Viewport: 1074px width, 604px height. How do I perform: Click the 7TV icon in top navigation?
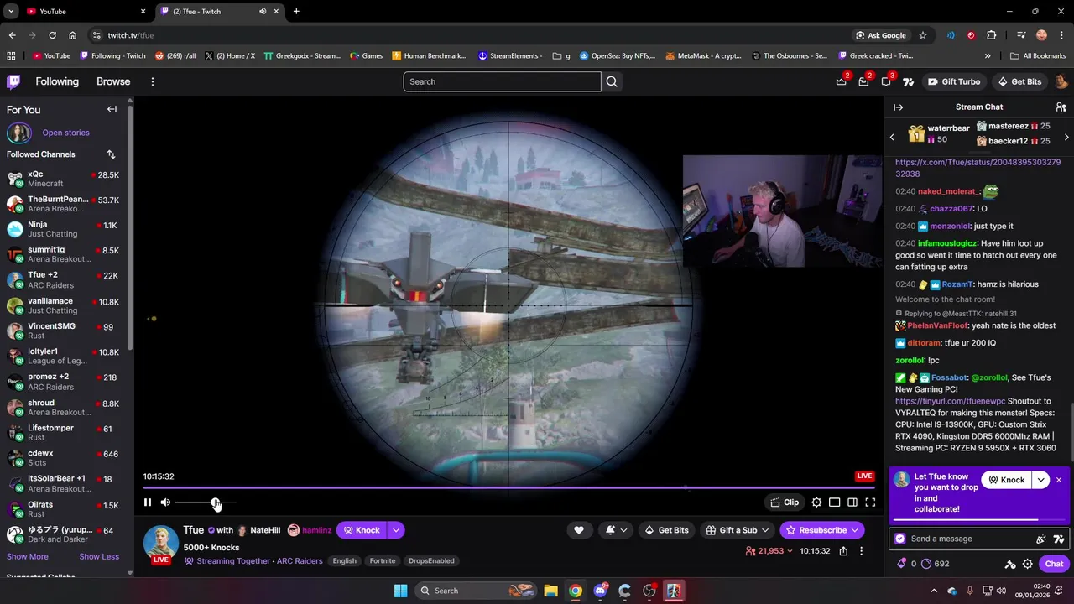pos(908,81)
